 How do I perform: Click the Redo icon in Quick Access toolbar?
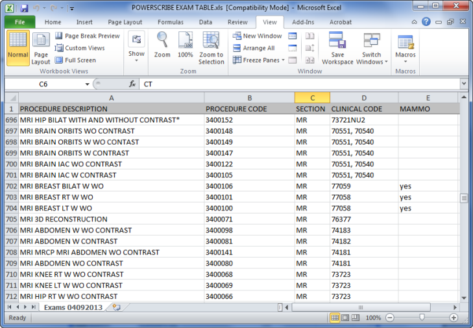(x=54, y=8)
